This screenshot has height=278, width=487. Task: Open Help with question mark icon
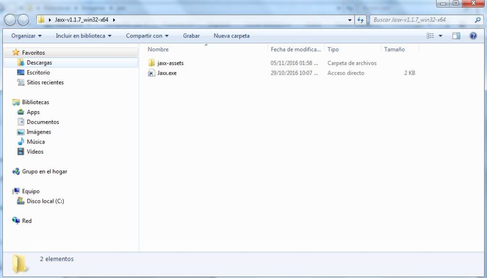pos(473,36)
